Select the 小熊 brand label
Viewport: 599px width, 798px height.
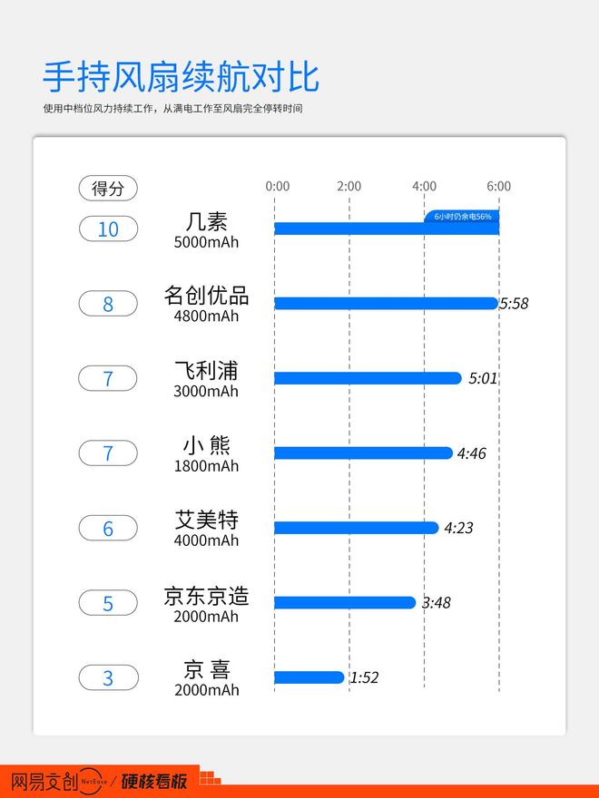[x=206, y=445]
